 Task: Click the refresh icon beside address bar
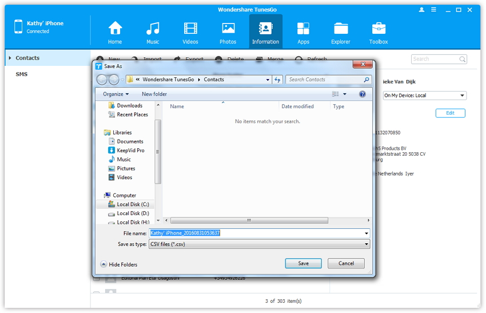click(277, 80)
